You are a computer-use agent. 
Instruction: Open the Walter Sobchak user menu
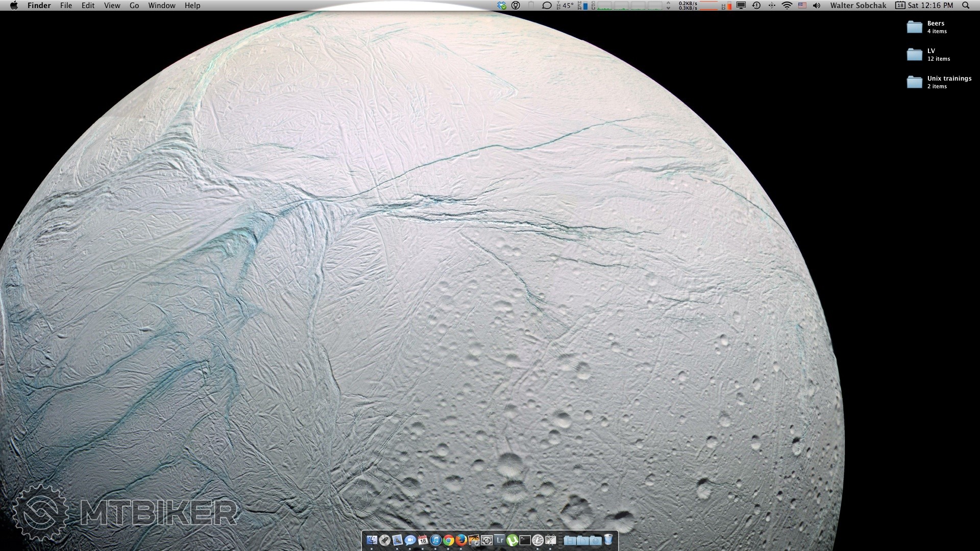coord(858,6)
